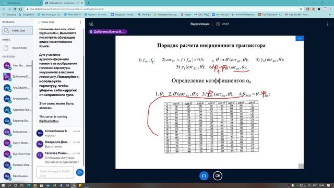Minimize the presentation with the blue button

point(300,38)
